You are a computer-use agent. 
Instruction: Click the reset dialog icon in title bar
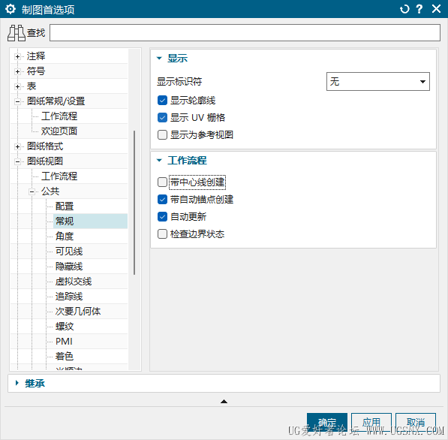(x=404, y=9)
